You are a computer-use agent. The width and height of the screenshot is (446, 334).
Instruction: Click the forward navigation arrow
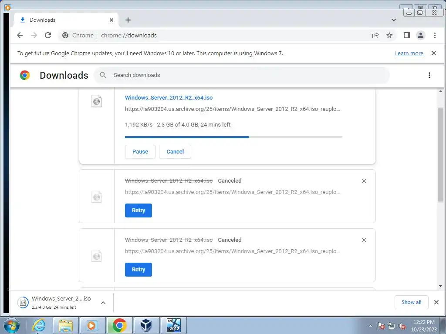pyautogui.click(x=34, y=35)
